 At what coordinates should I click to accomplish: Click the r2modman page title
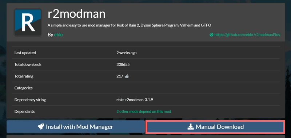click(76, 14)
